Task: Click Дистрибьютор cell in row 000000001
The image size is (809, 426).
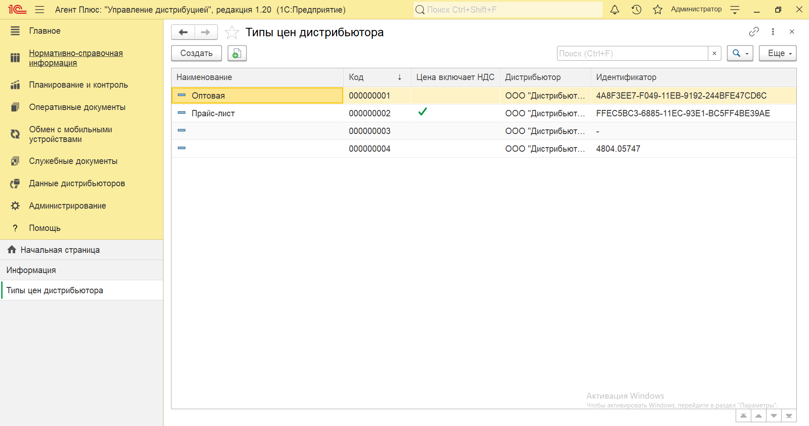Action: [545, 96]
